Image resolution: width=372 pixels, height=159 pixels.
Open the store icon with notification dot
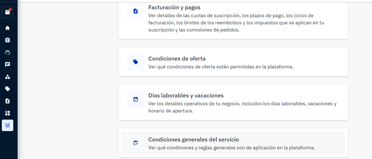coord(8,12)
